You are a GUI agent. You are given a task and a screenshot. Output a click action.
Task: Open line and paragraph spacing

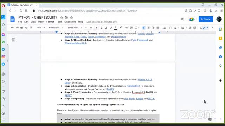pyautogui.click(x=164, y=28)
